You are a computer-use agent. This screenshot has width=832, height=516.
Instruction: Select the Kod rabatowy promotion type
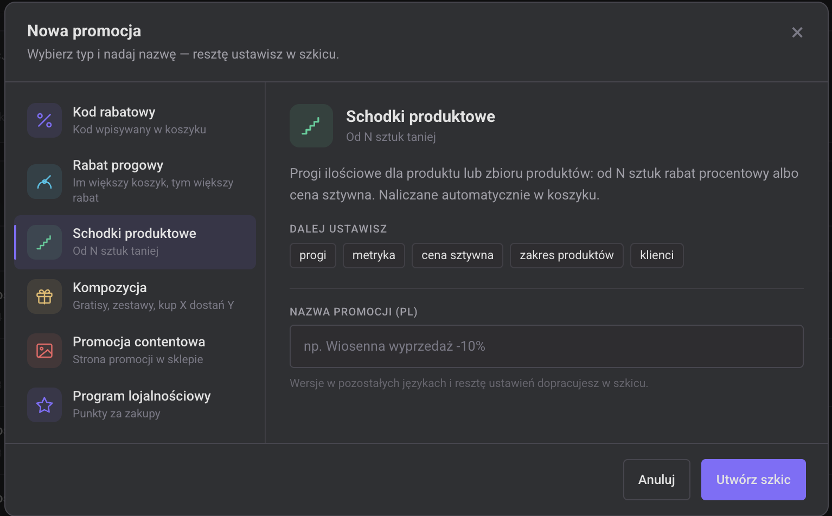click(135, 120)
